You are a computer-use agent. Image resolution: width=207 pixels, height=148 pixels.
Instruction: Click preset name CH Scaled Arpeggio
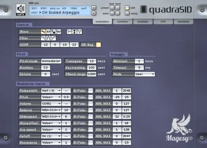[61, 13]
